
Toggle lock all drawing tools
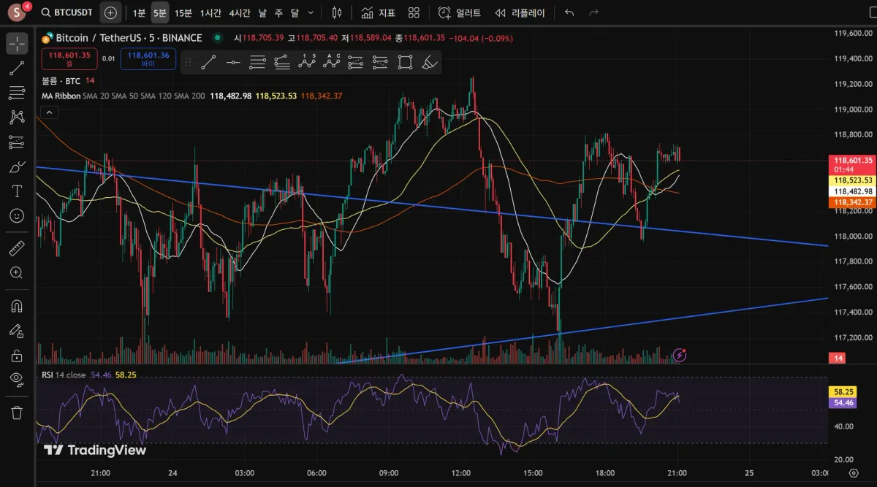17,356
